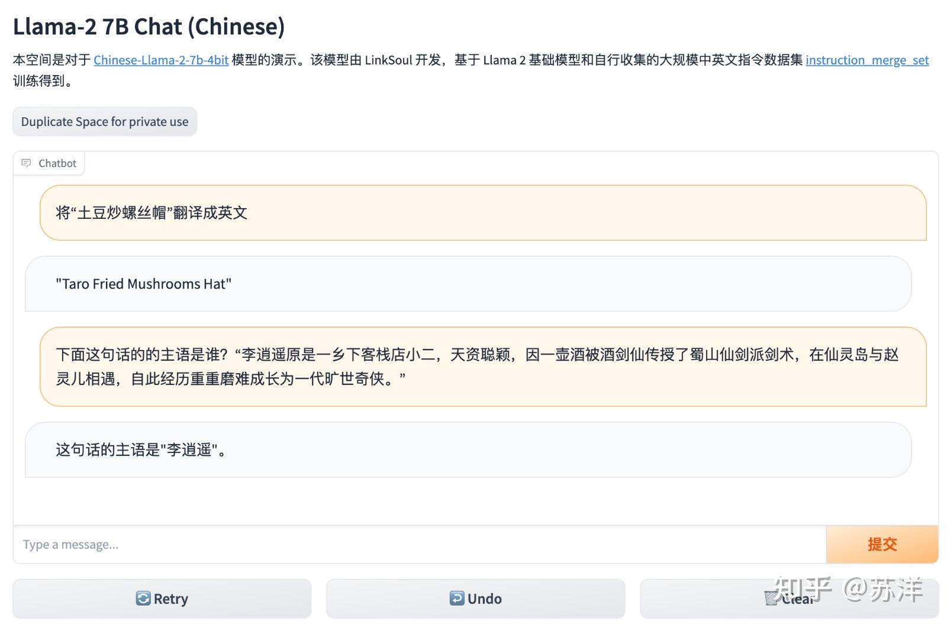Screen dimensions: 947x628
Task: Open the Chinese-Llama-2-7b-4bit model link
Action: [160, 60]
